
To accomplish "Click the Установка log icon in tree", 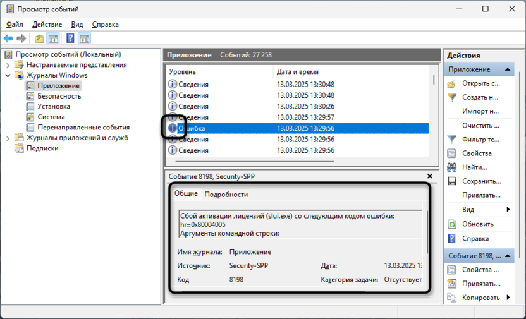I will click(30, 107).
